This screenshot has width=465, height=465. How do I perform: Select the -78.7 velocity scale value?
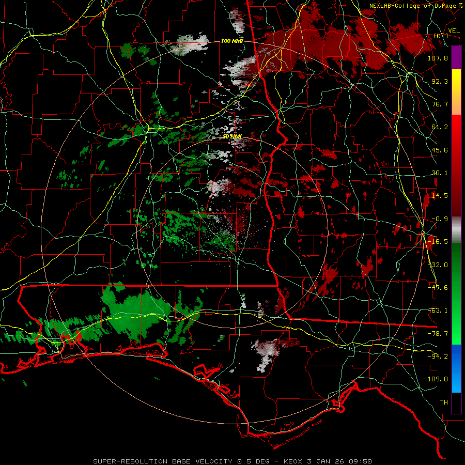pos(438,334)
